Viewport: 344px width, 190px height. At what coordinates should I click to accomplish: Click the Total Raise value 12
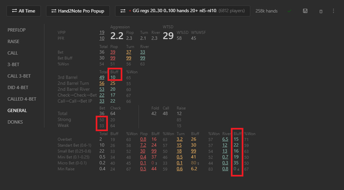[179, 113]
